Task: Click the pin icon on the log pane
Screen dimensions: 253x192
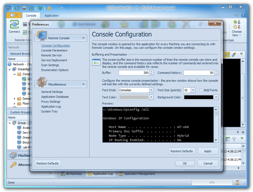Action: 238,132
